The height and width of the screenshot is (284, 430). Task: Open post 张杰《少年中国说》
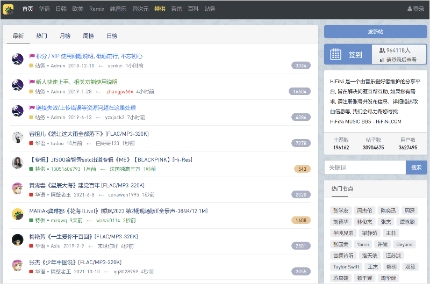(75, 263)
